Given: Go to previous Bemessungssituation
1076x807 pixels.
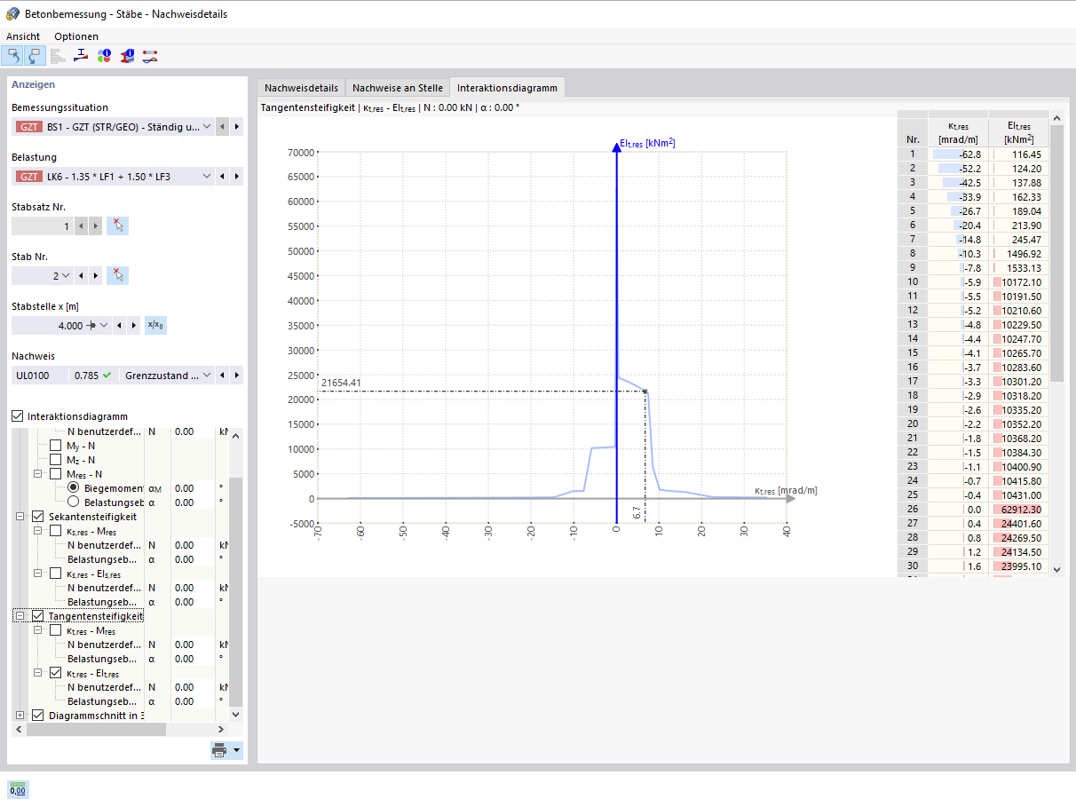Looking at the screenshot, I should click(223, 127).
